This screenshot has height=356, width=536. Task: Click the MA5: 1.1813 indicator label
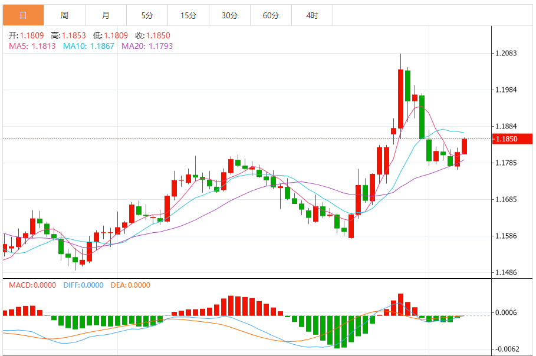pyautogui.click(x=32, y=46)
